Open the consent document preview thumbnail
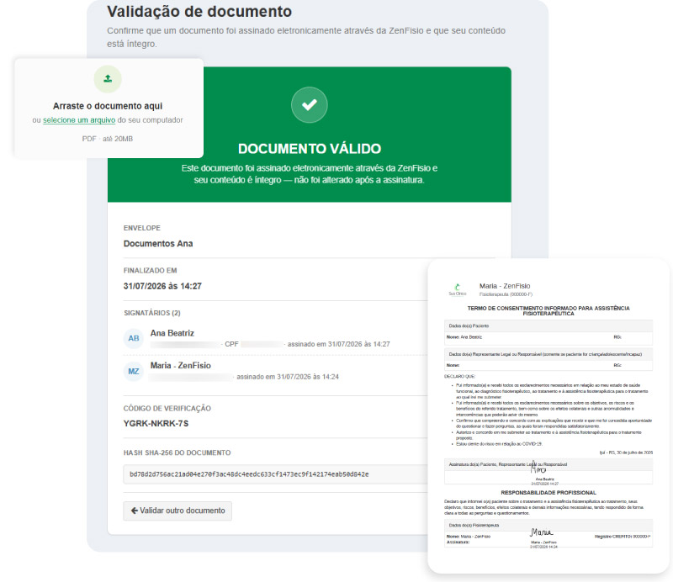Image resolution: width=673 pixels, height=582 pixels. coord(548,415)
